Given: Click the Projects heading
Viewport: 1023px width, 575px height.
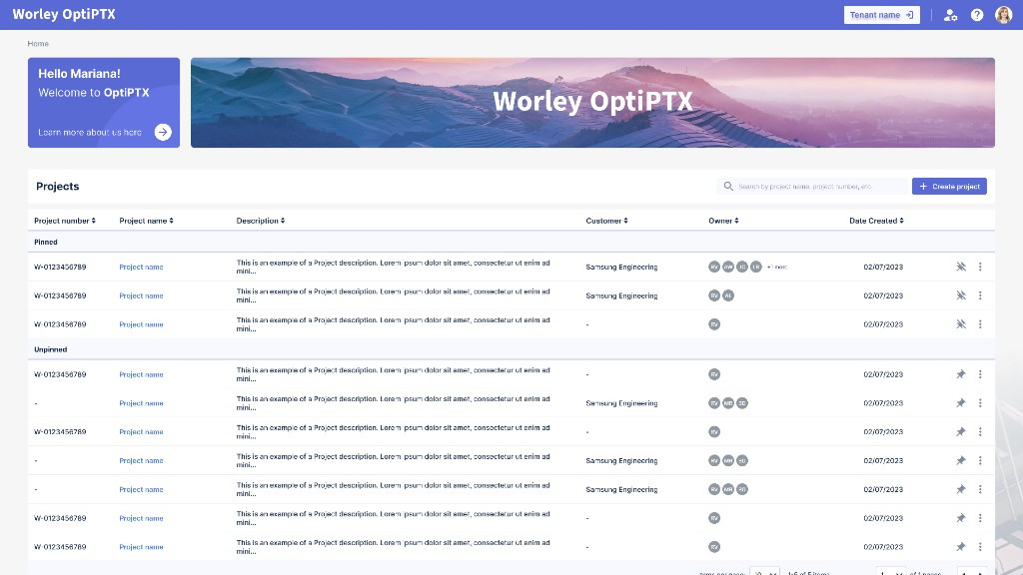Looking at the screenshot, I should click(x=57, y=187).
